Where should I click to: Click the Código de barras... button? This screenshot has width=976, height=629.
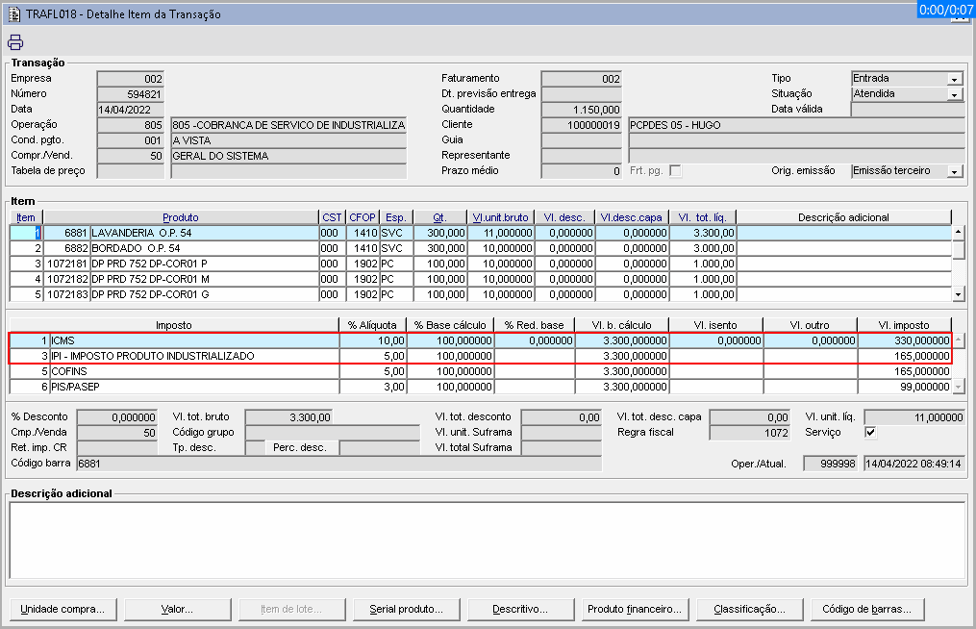coord(867,609)
